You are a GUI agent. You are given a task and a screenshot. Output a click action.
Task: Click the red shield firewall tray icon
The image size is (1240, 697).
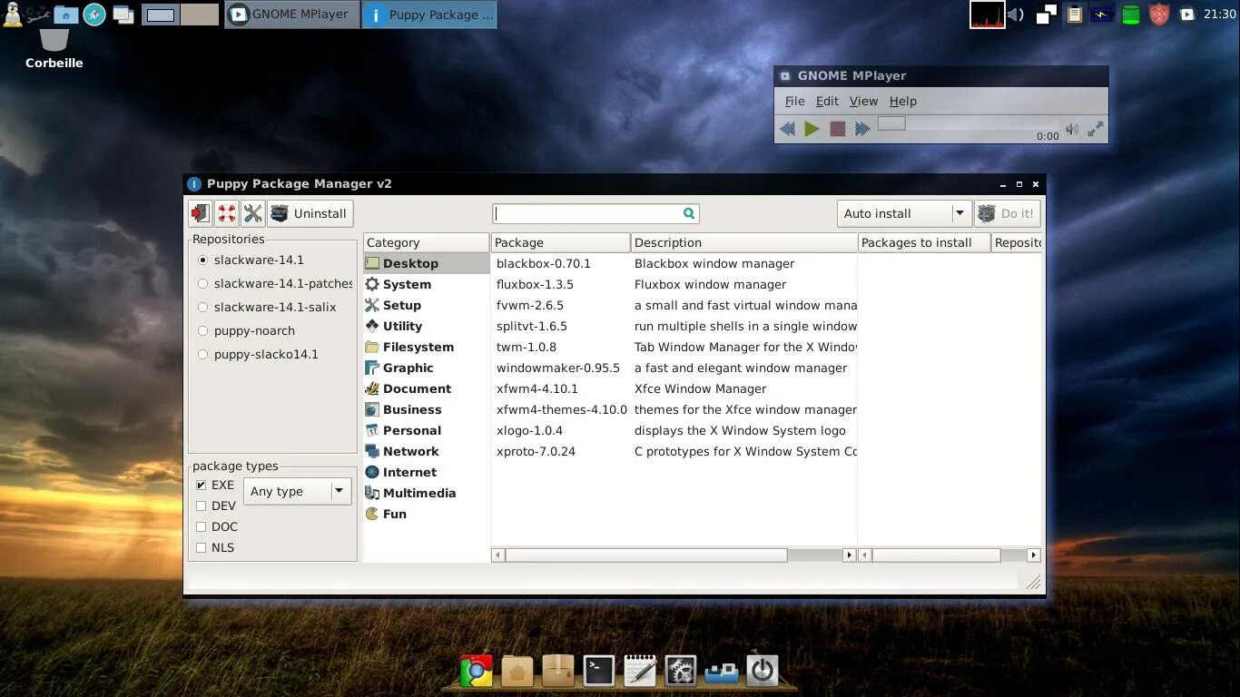coord(1159,15)
